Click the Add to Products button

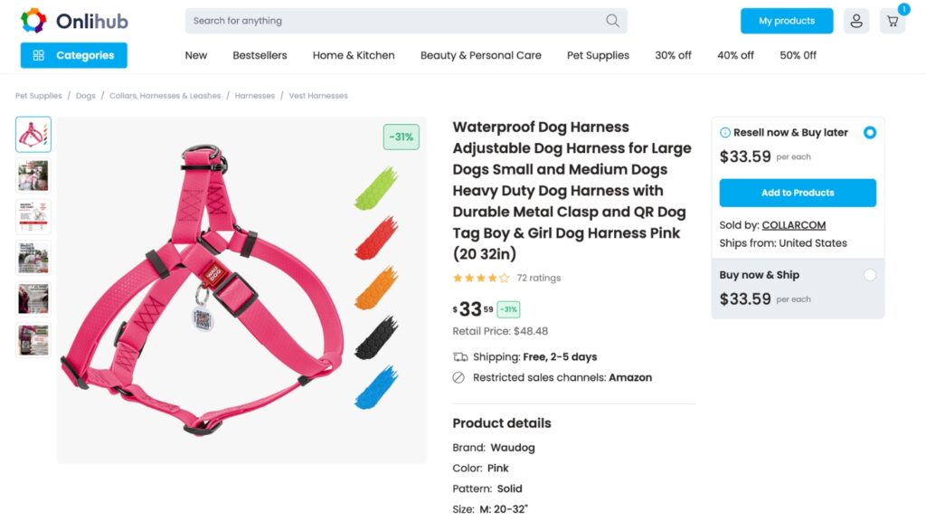point(797,193)
